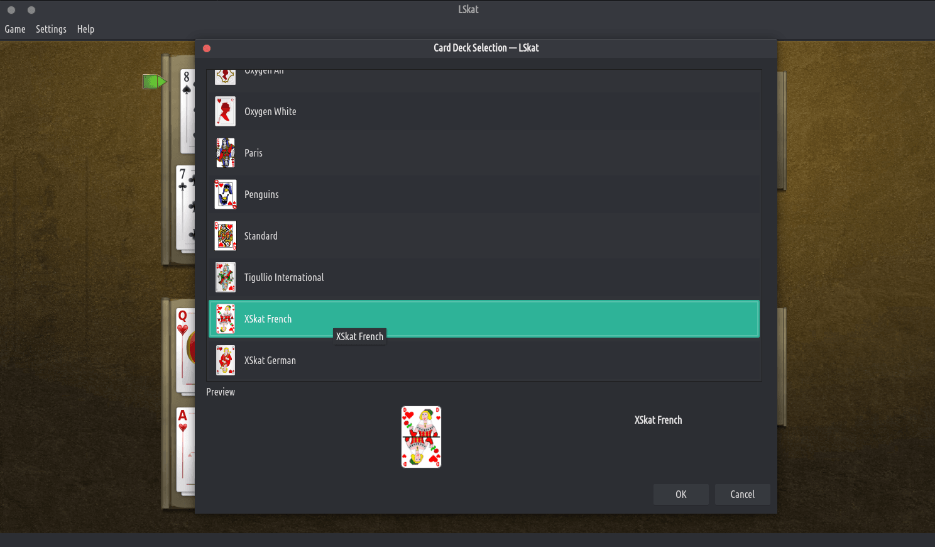The image size is (935, 547).
Task: Click the 8 of Spades card
Action: 187,111
